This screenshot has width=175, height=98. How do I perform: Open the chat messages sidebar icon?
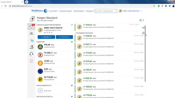pyautogui.click(x=31, y=40)
